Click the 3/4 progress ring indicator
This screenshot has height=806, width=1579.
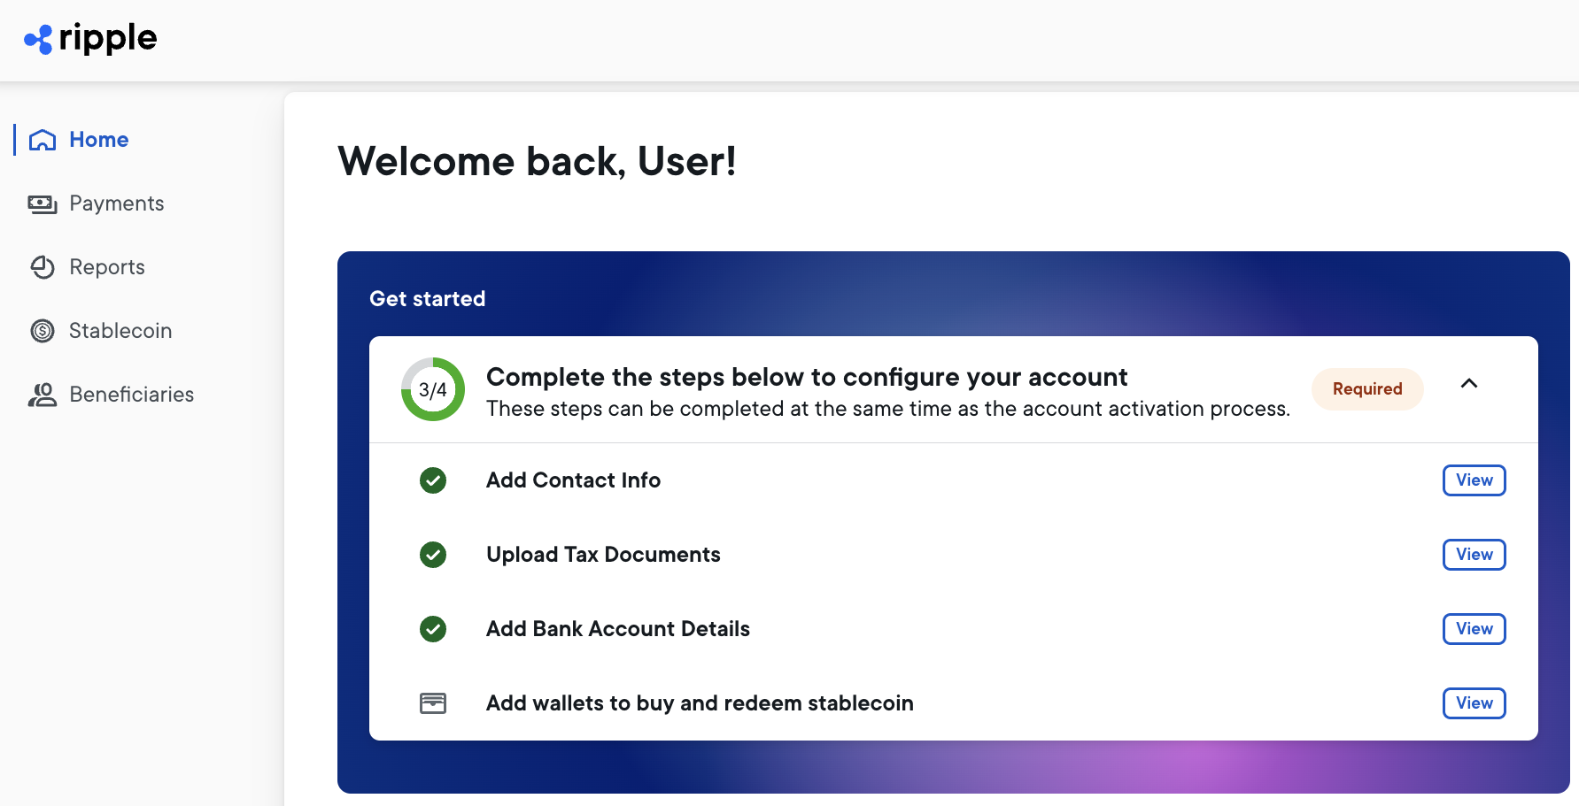[432, 389]
